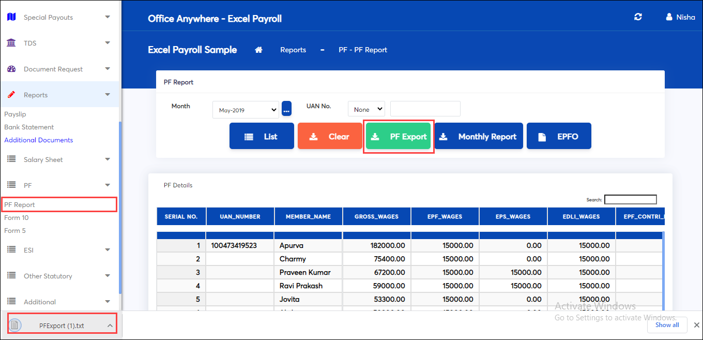Click the member name Ravi Prakash
The height and width of the screenshot is (340, 703).
coord(301,286)
